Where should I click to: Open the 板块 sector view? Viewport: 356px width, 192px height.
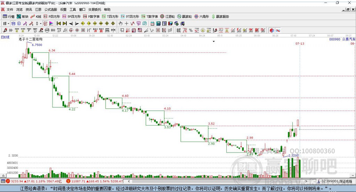click(x=22, y=17)
